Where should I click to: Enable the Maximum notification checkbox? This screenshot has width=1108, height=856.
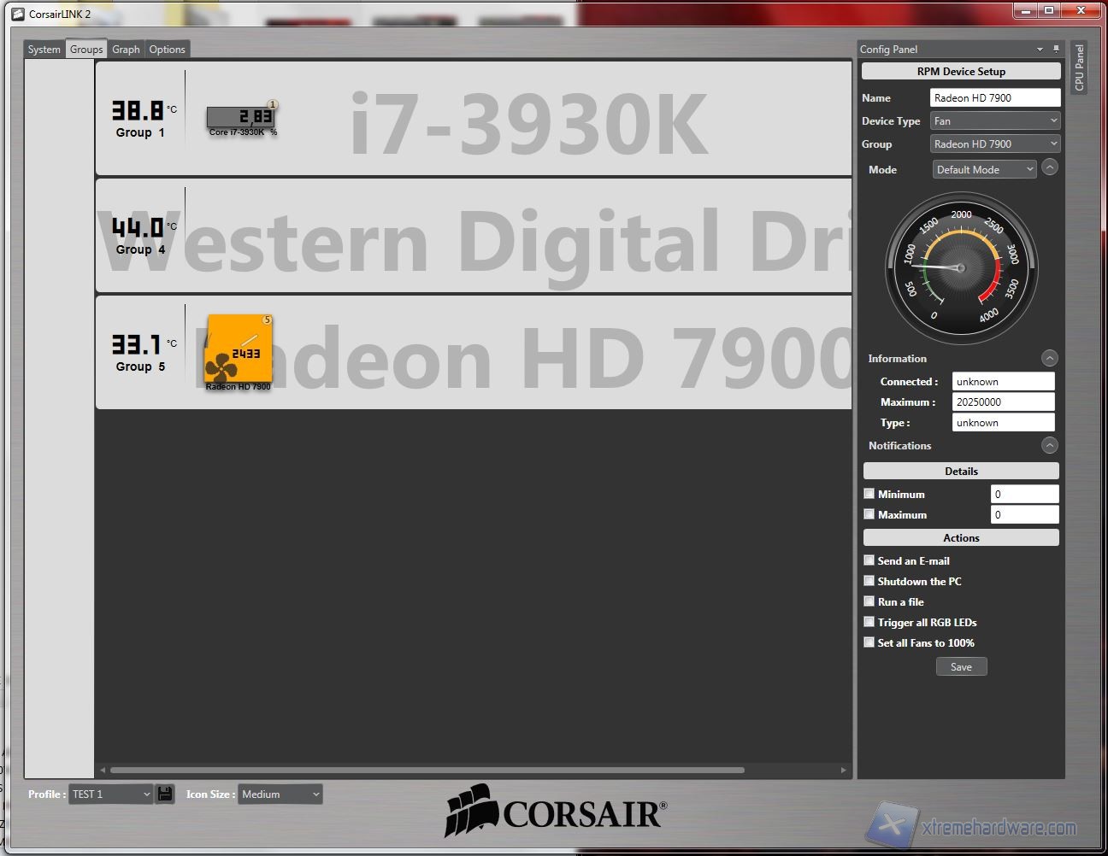click(869, 514)
